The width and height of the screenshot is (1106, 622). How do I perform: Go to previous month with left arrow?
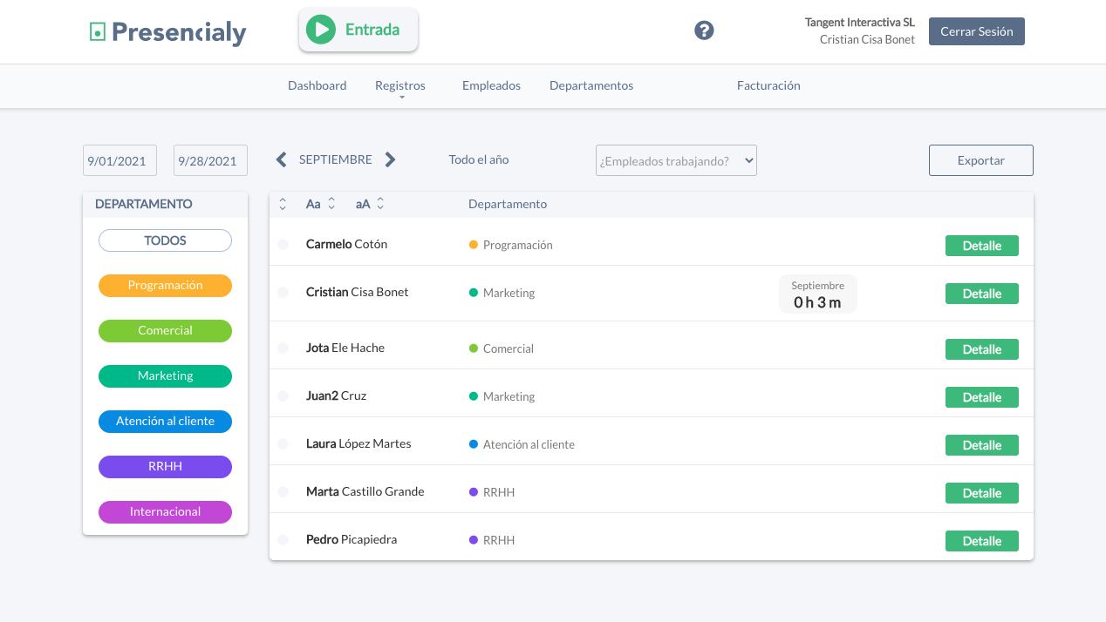pos(282,159)
